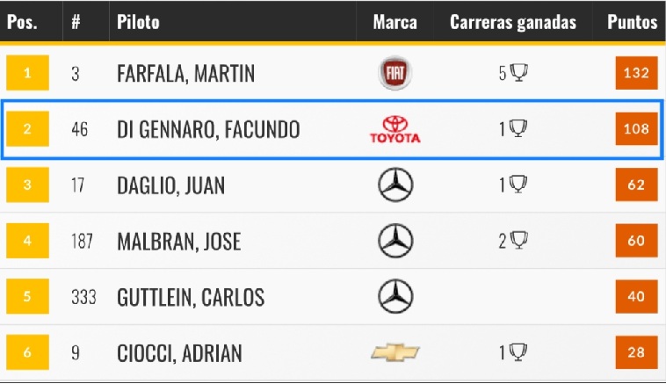The width and height of the screenshot is (666, 384).
Task: Click the Toyota logo for Di Gennaro
Action: pyautogui.click(x=395, y=129)
